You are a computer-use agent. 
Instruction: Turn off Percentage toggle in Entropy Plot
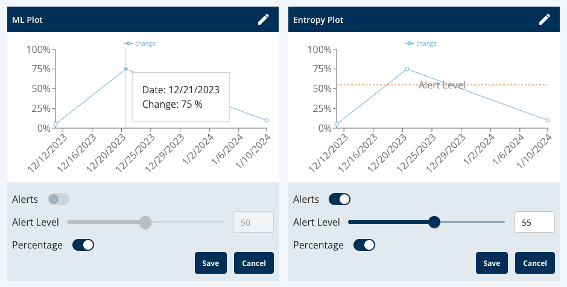[x=364, y=245]
